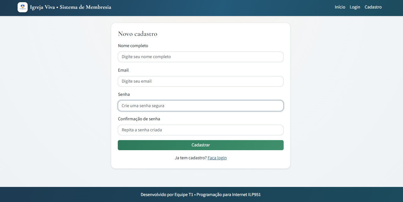Open the Login nav link
The image size is (403, 202).
point(355,7)
